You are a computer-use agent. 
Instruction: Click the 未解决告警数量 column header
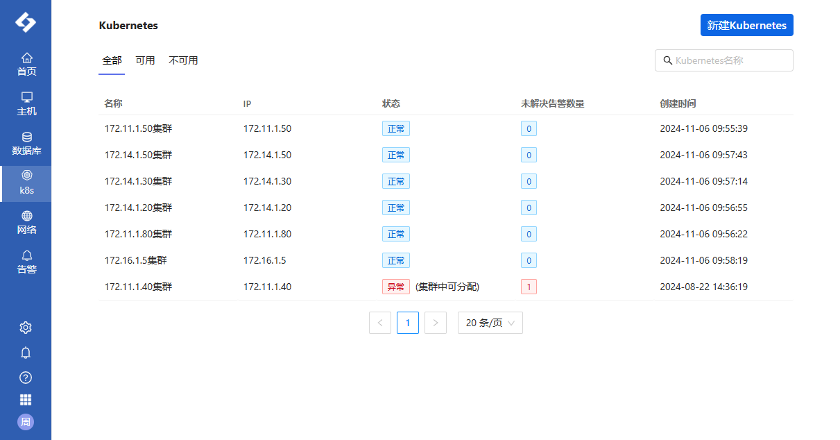click(x=552, y=103)
